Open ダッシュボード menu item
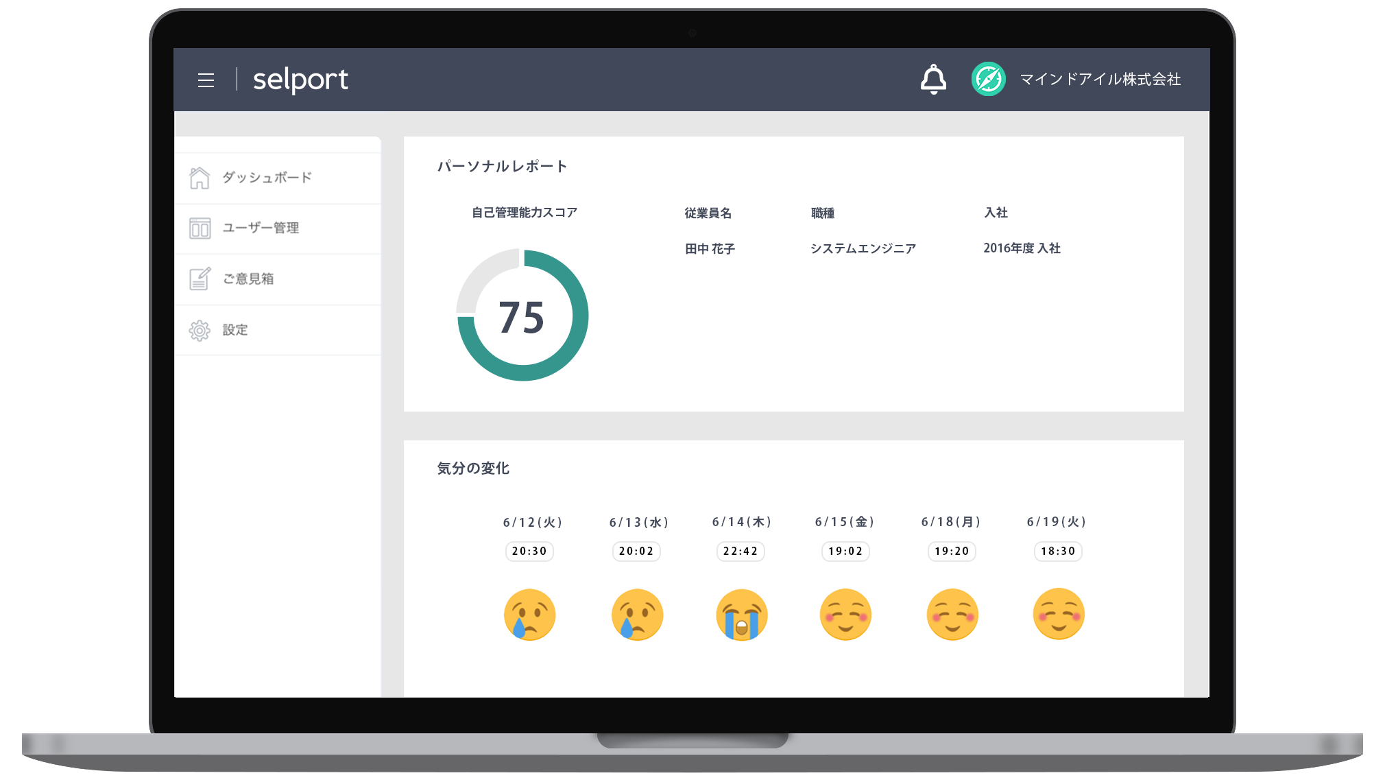The height and width of the screenshot is (782, 1385). [x=278, y=178]
